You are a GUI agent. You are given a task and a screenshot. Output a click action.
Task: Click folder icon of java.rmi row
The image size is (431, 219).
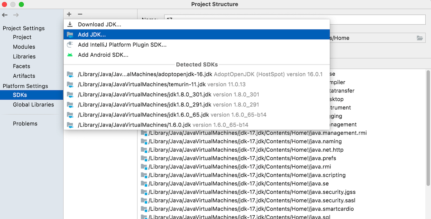pos(144,167)
